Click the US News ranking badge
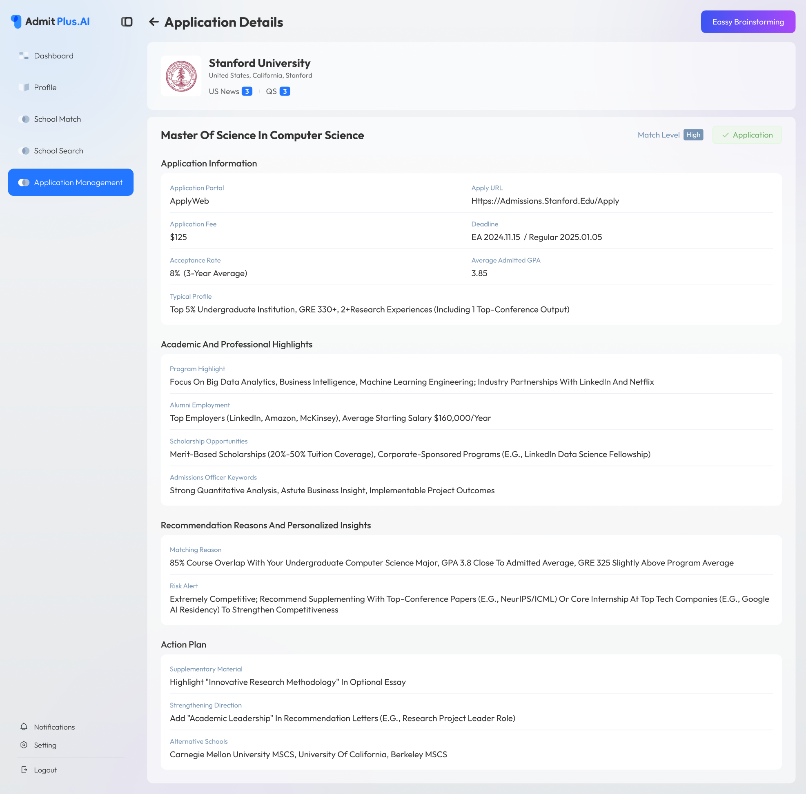 point(247,92)
